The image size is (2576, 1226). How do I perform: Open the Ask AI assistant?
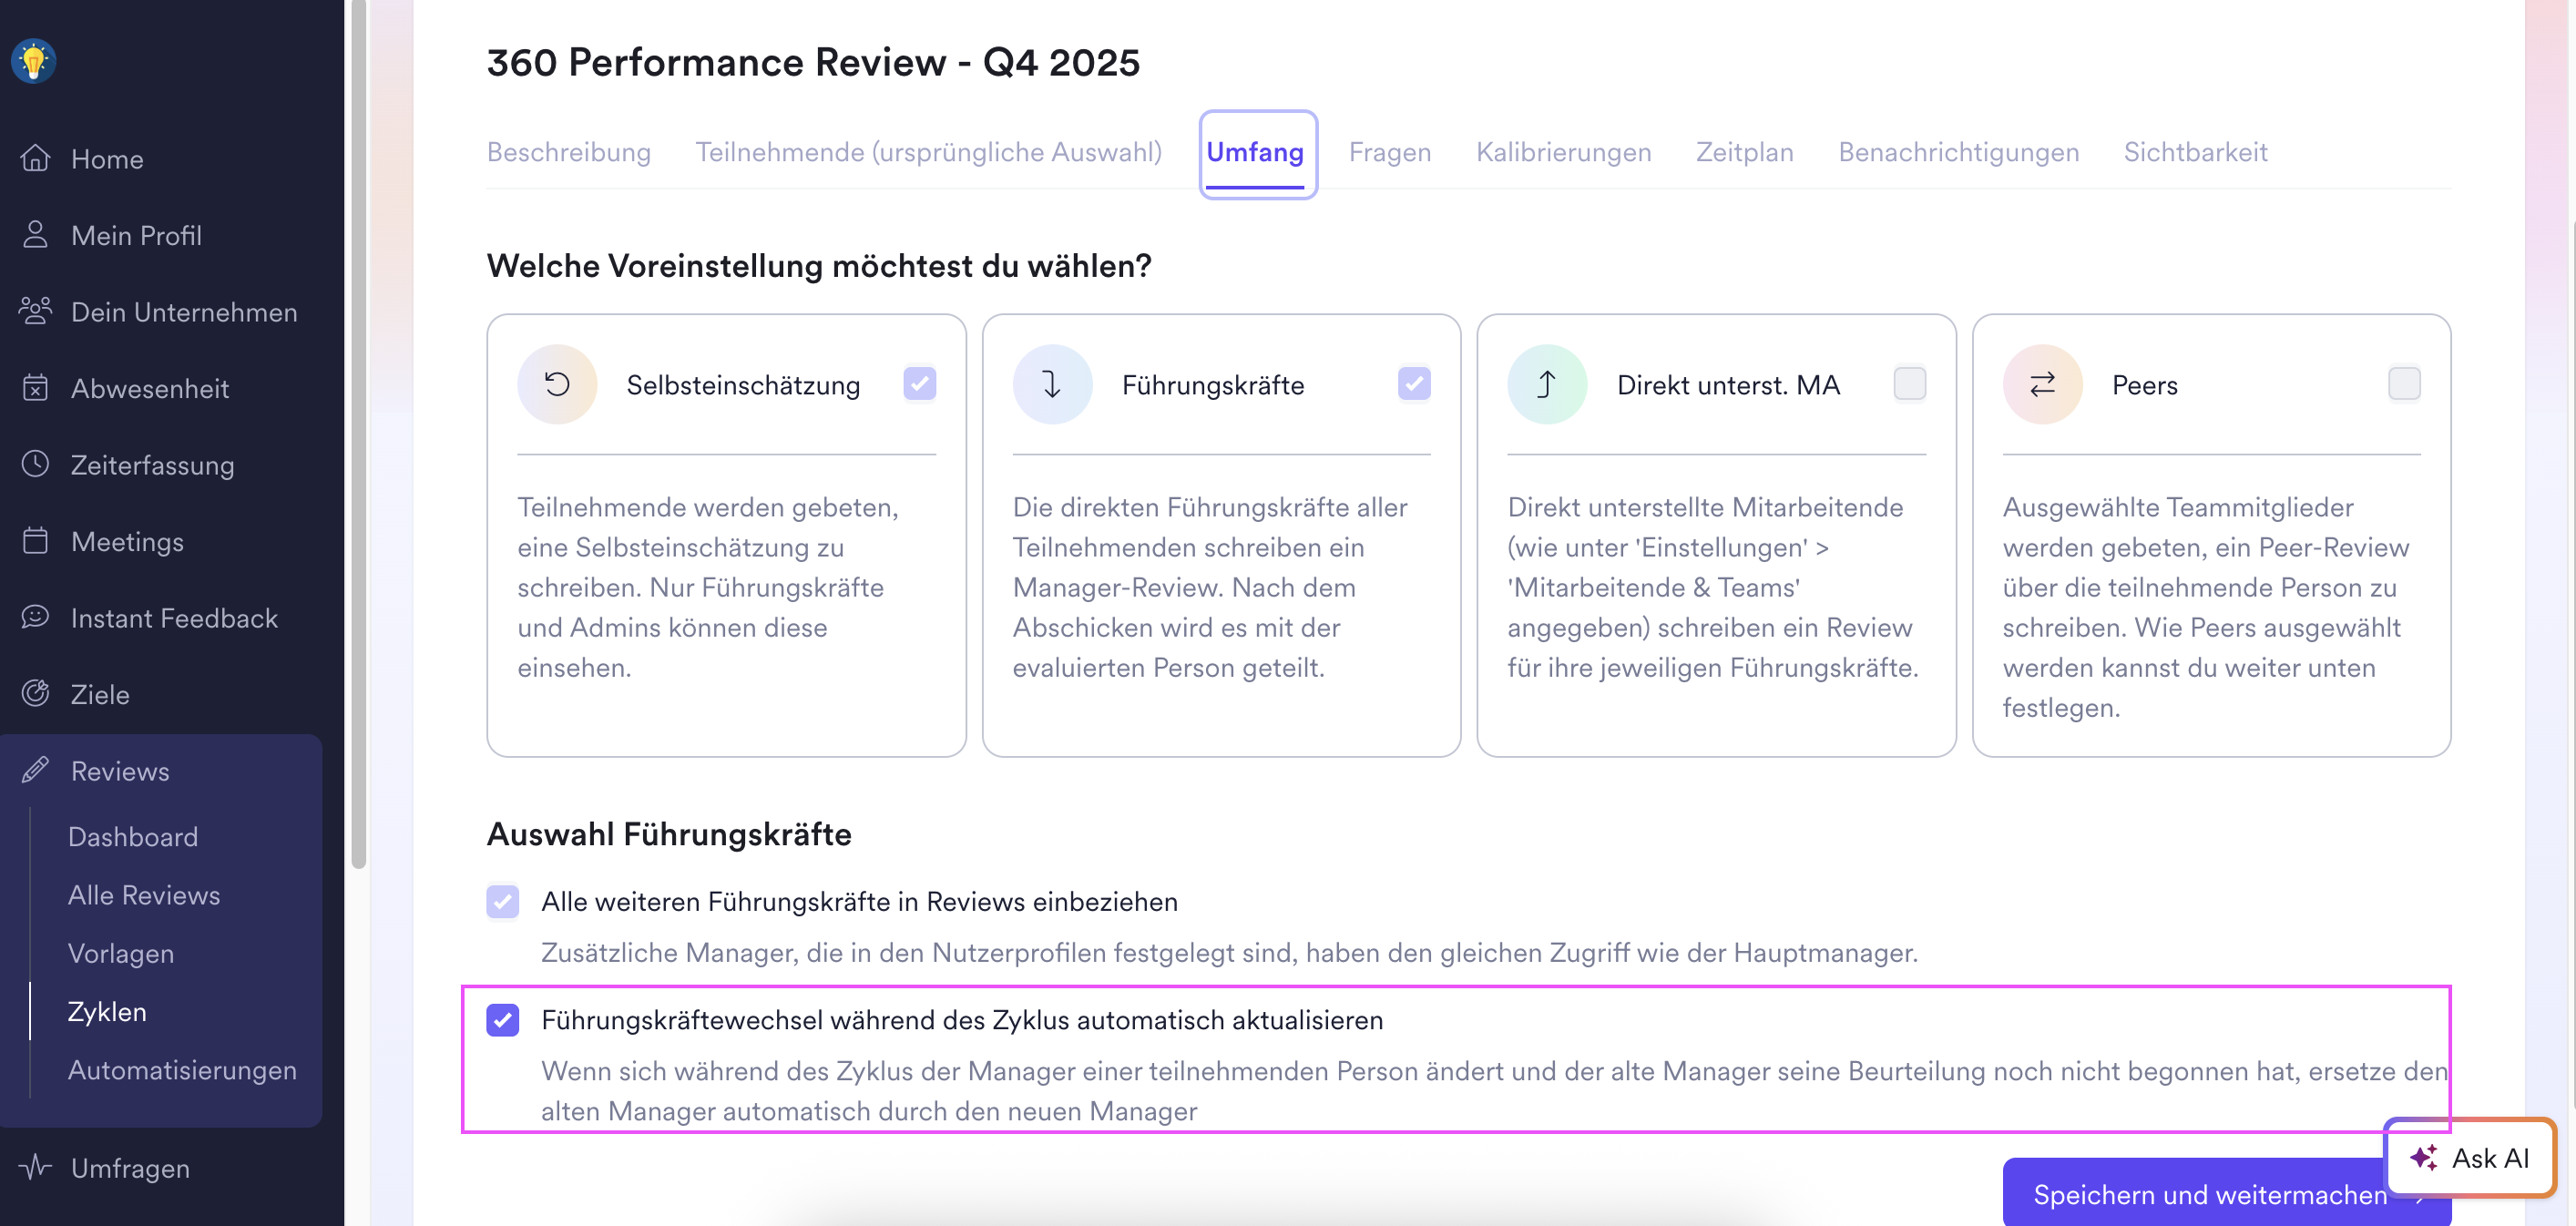coord(2470,1158)
